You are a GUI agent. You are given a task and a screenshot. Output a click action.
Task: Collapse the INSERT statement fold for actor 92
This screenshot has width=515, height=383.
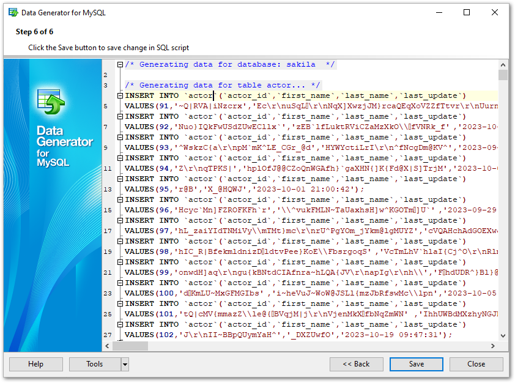120,116
